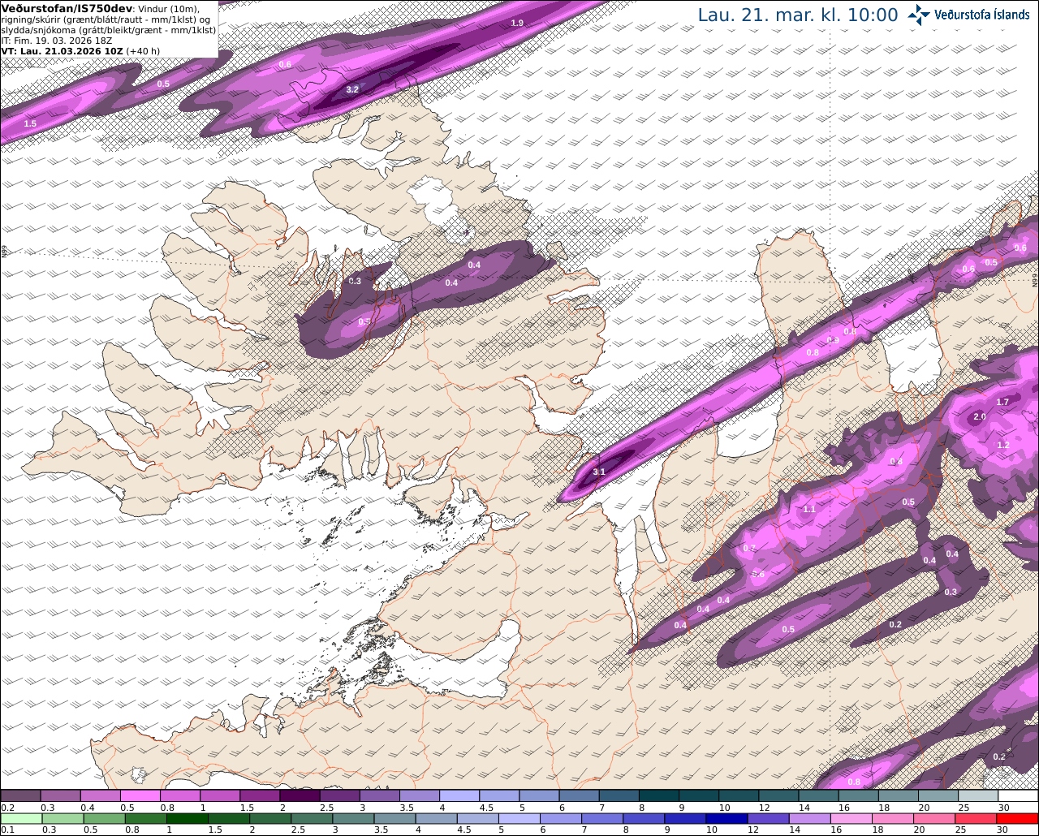Click the 1.1 snowfall value label
1039x836 pixels.
point(809,509)
